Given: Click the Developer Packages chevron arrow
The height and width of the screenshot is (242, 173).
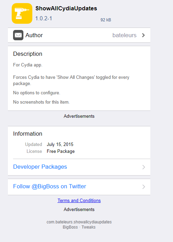Looking at the screenshot, I should click(144, 167).
